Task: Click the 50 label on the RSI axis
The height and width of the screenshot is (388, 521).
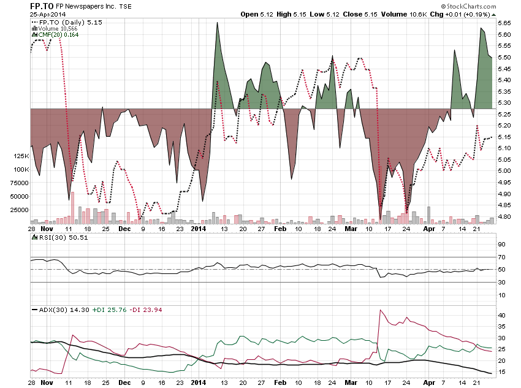Action: 501,270
